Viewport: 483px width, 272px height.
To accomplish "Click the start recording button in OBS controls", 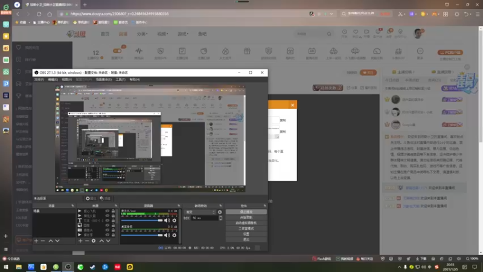I will (x=246, y=218).
